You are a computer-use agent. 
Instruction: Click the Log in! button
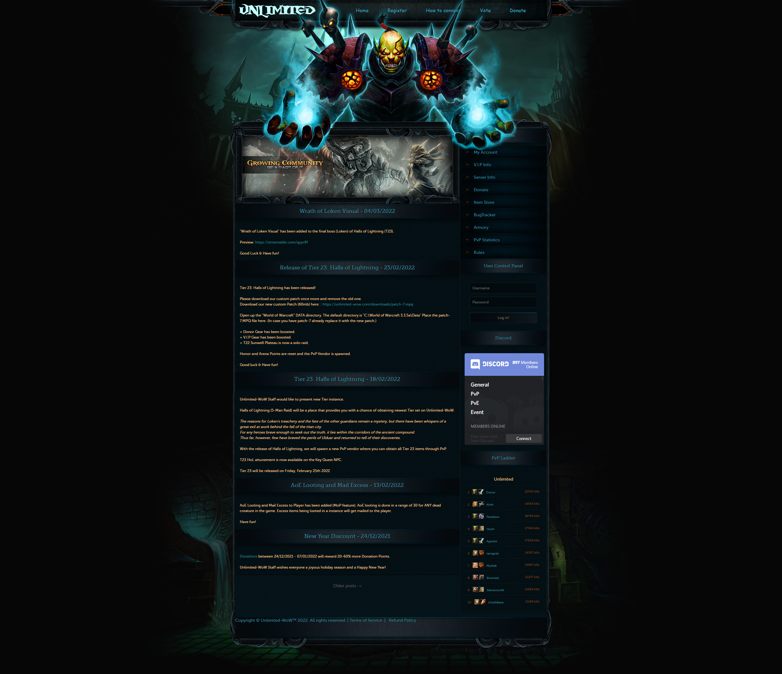point(503,317)
